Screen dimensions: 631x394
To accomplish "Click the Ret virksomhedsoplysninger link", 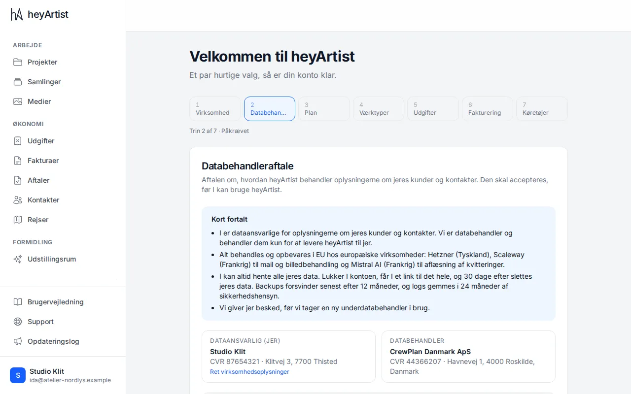I will (249, 372).
